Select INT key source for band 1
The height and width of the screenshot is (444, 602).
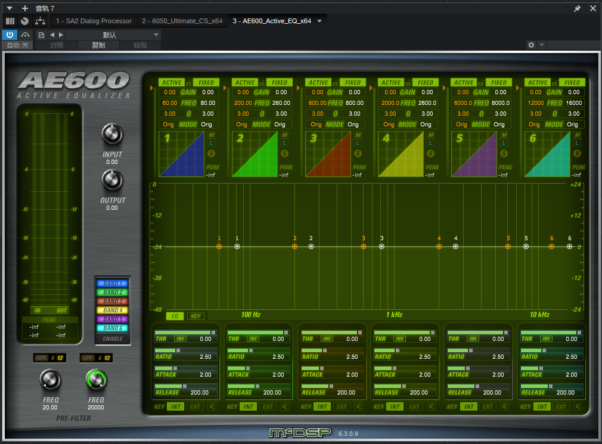[175, 407]
